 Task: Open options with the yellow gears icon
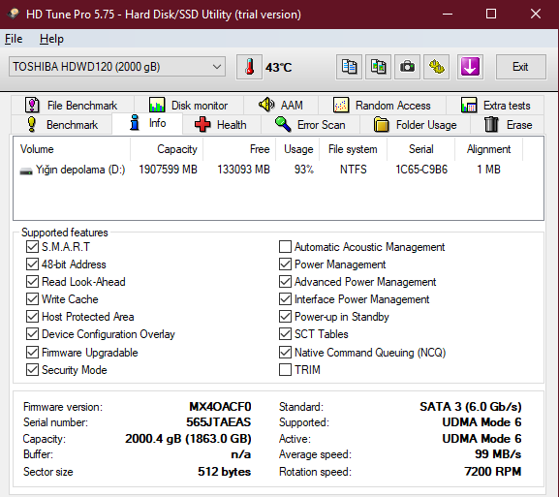point(436,67)
